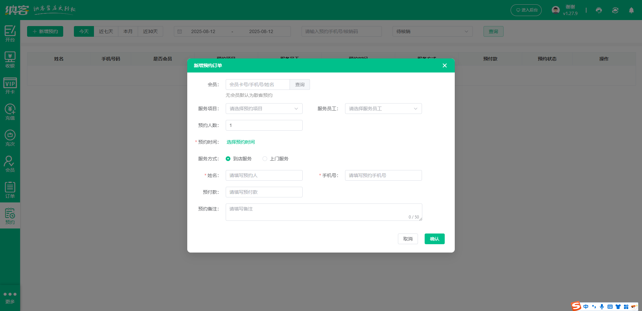Click the 收银 cashier icon
Screen dimensions: 642x311
(10, 59)
